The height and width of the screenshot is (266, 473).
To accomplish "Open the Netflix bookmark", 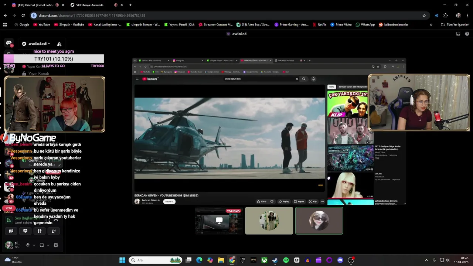I will pos(319,25).
